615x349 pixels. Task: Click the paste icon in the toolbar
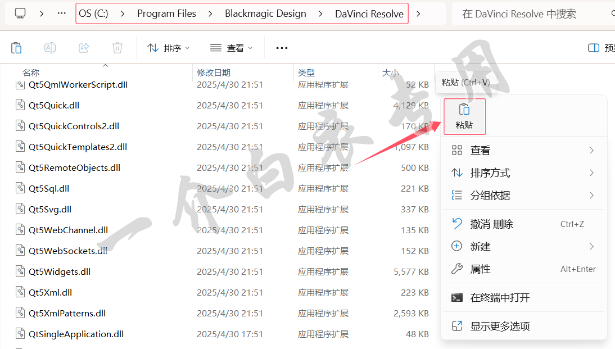[16, 48]
